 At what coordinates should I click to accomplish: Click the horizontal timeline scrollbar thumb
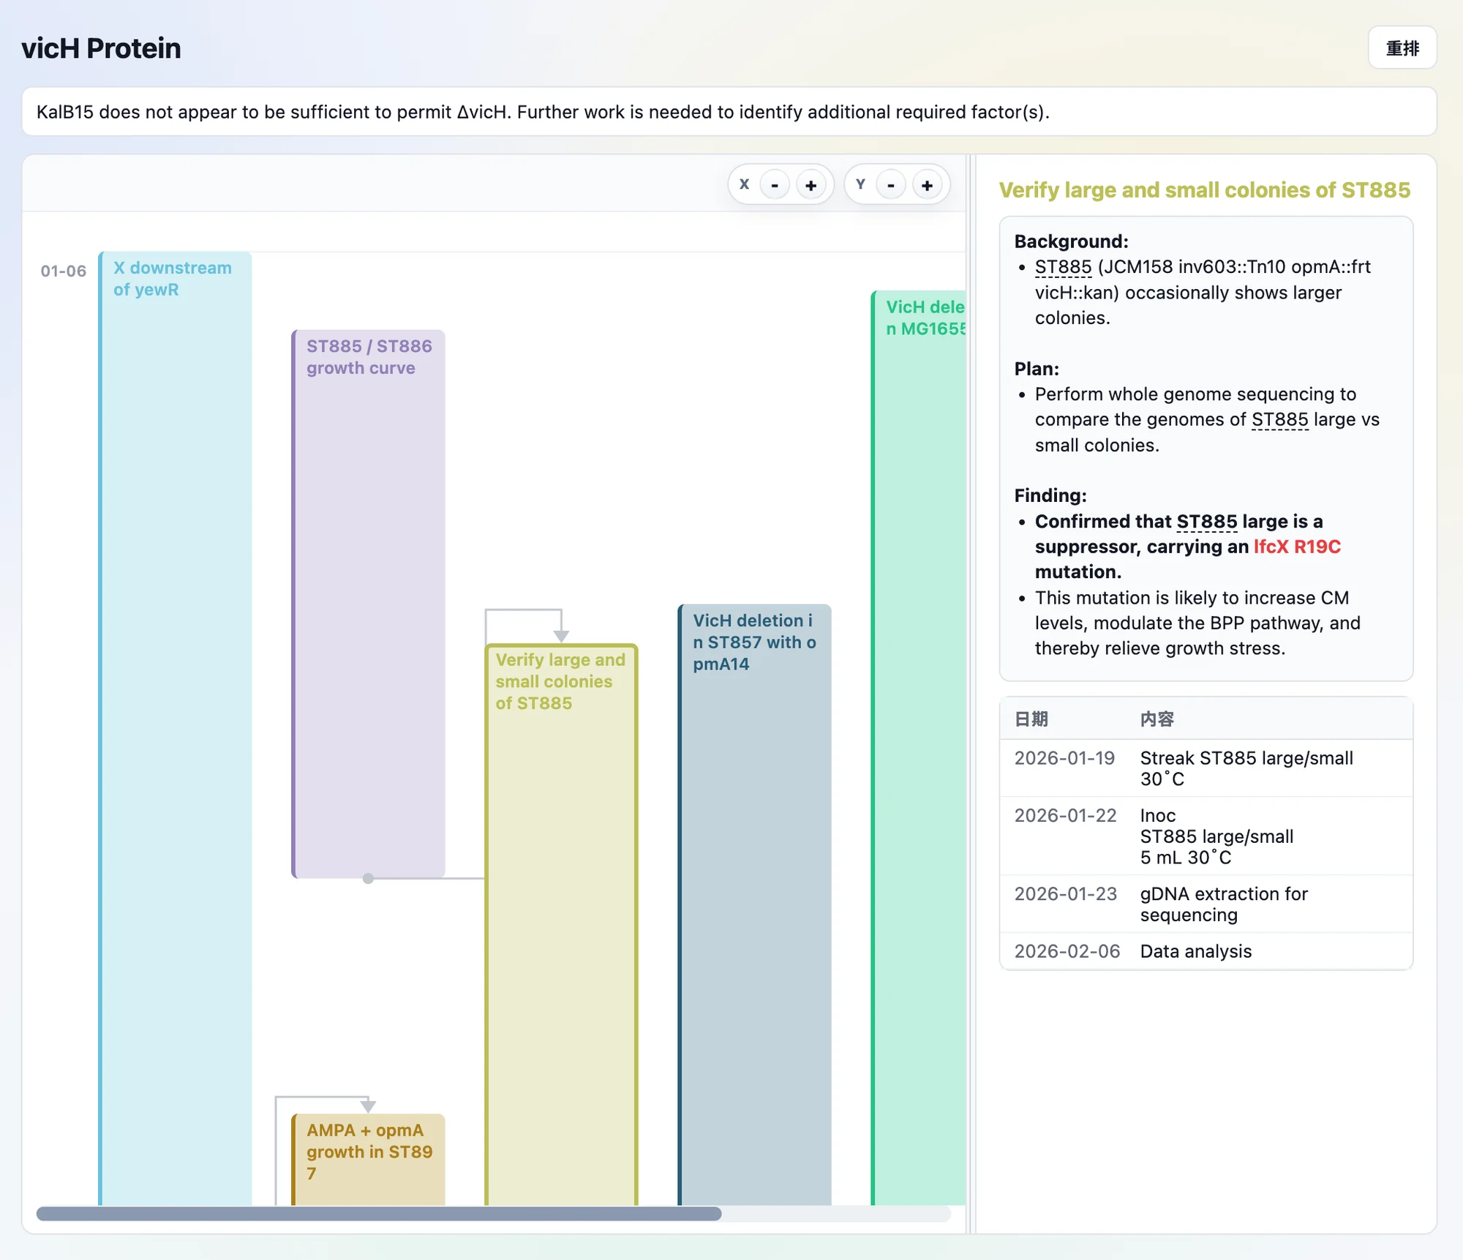379,1214
